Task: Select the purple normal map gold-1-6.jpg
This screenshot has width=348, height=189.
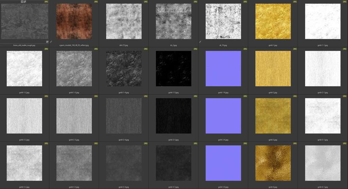Action: coord(223,69)
